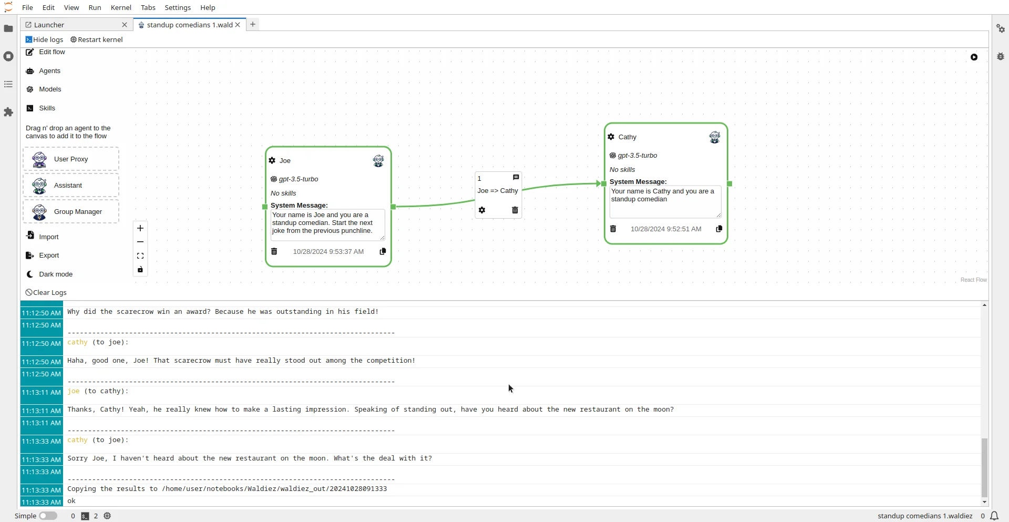Select Skills section

(x=41, y=108)
